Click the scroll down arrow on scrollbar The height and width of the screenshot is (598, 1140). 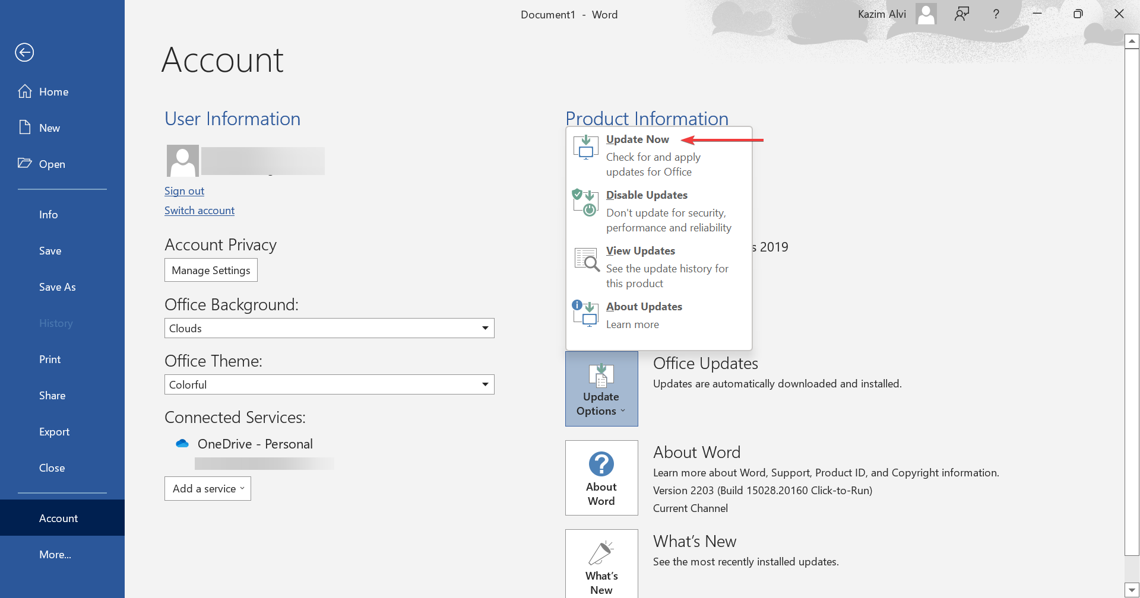[1132, 590]
